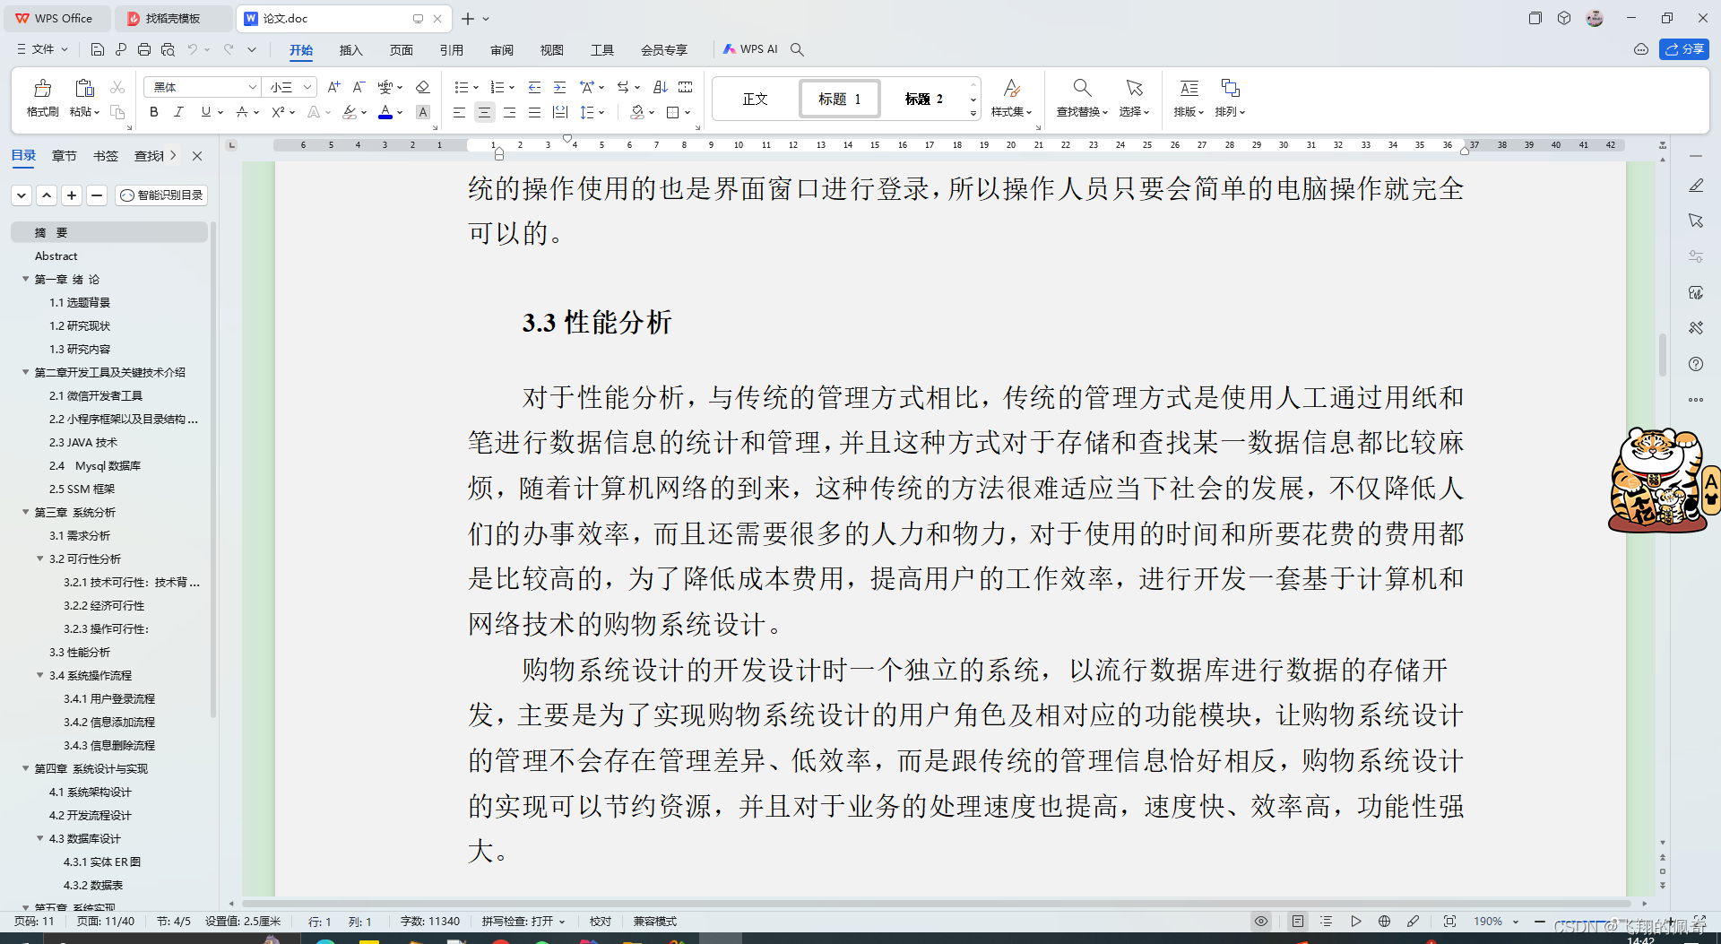Toggle eye protection mode in status bar
Image resolution: width=1721 pixels, height=944 pixels.
pos(1261,921)
